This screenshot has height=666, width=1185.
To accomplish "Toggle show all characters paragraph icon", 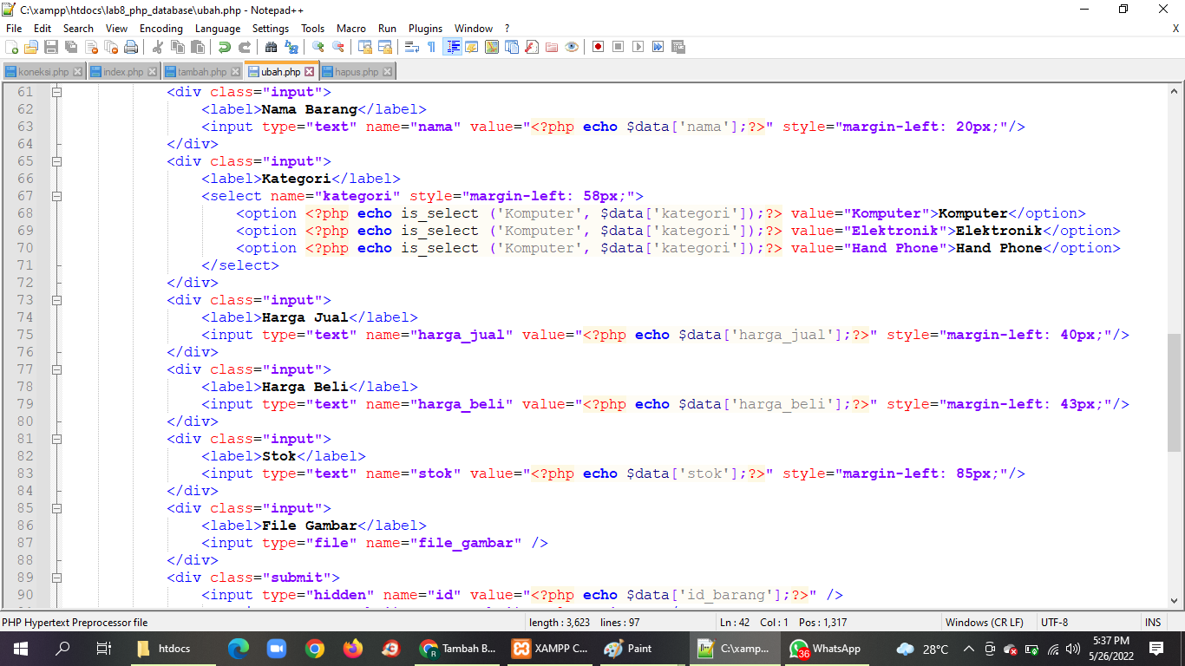I will click(431, 48).
